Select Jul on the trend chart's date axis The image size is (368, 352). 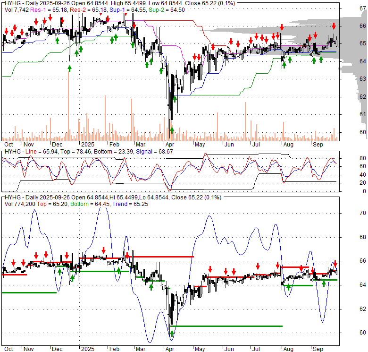click(x=256, y=349)
